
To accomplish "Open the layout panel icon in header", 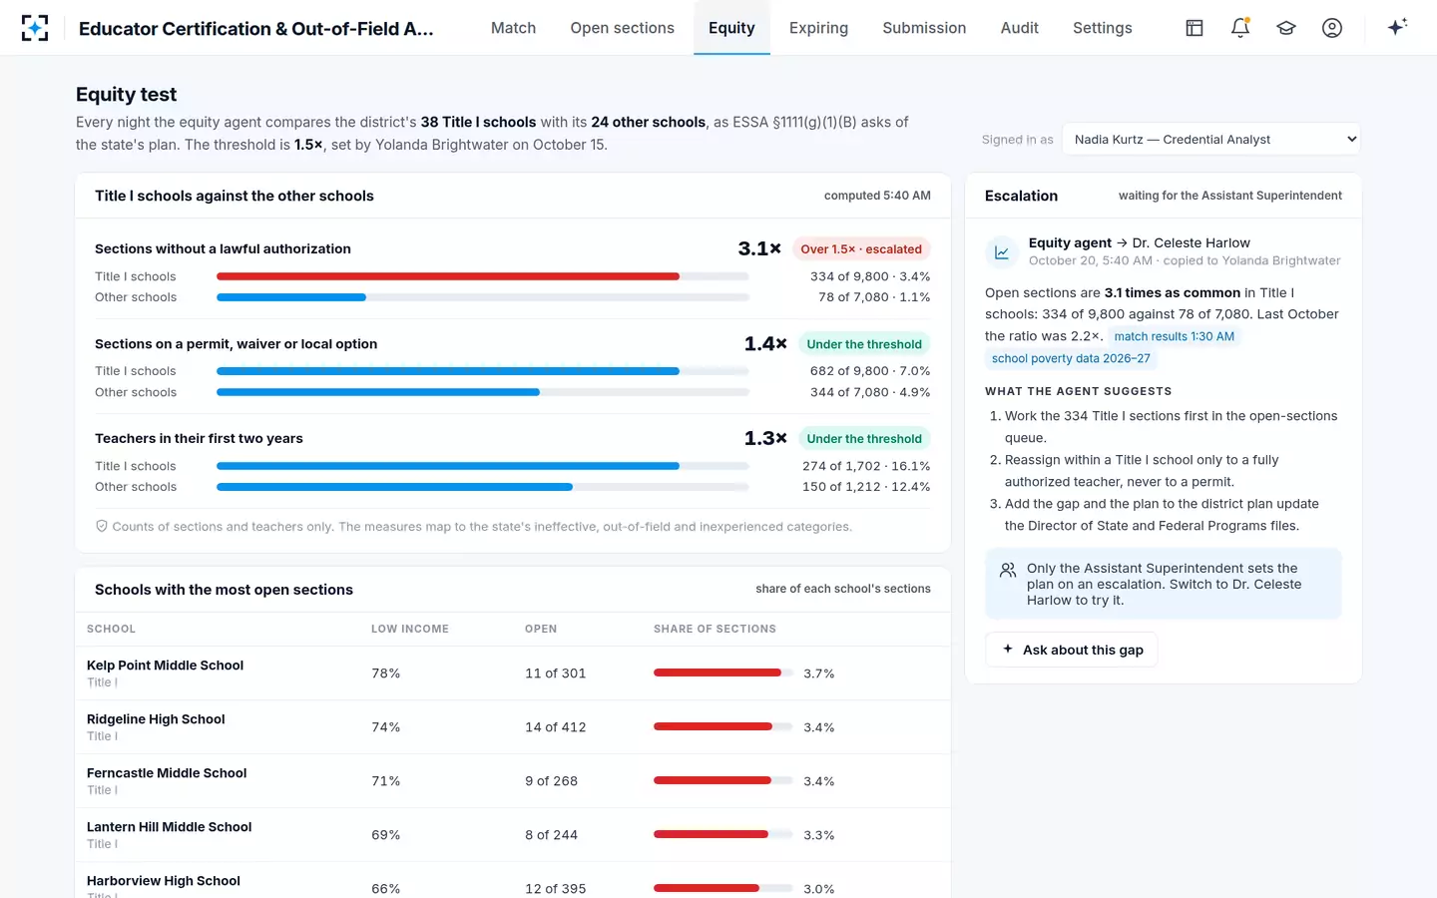I will pyautogui.click(x=1195, y=28).
